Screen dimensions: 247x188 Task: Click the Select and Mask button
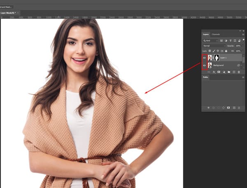(x=6, y=7)
